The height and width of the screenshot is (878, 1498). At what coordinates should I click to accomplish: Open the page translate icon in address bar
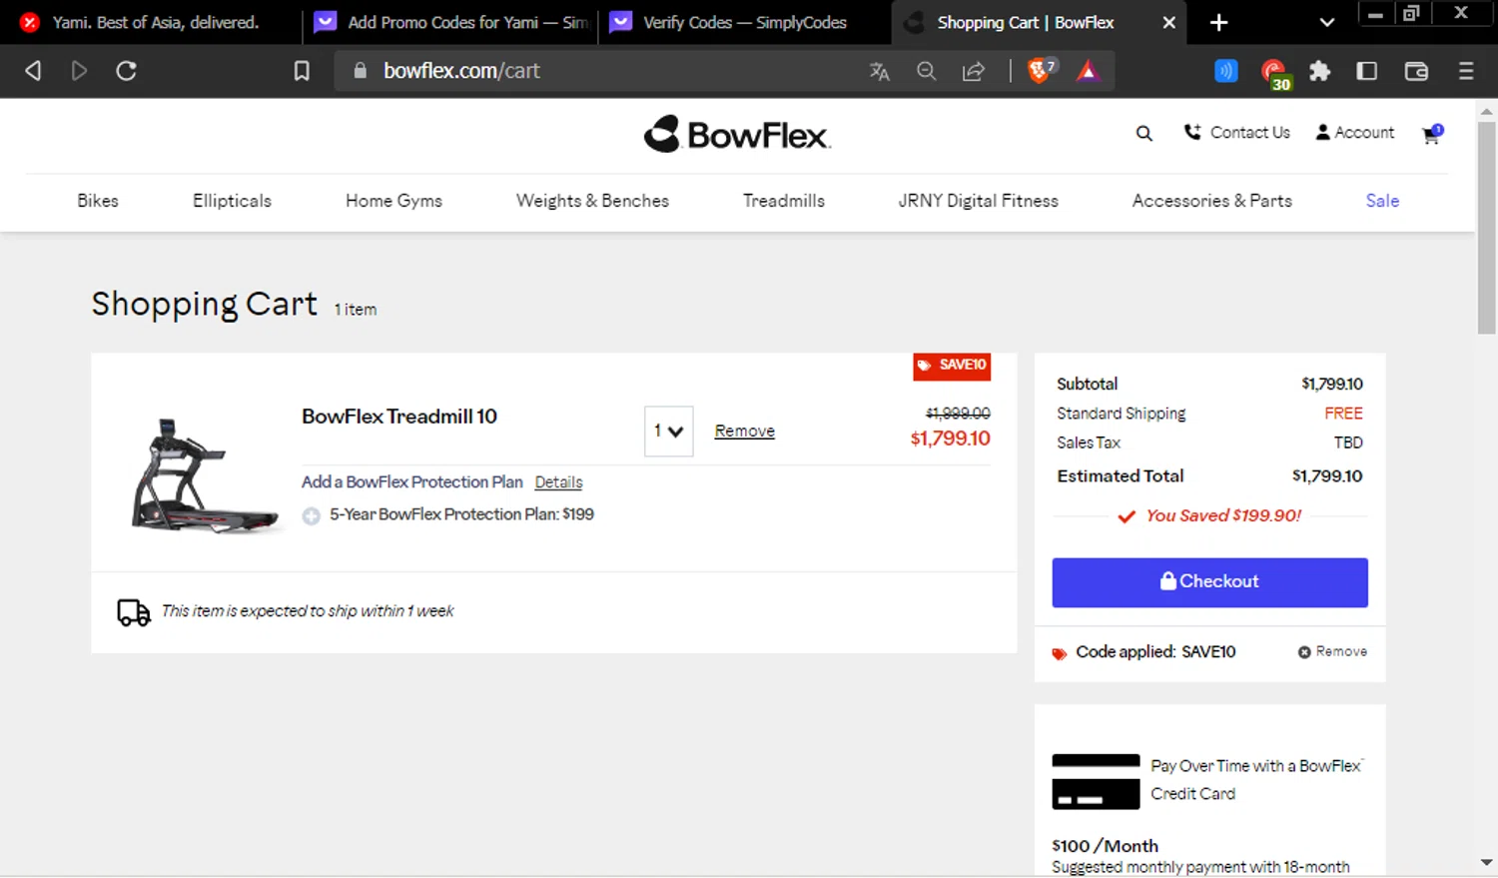click(x=879, y=71)
